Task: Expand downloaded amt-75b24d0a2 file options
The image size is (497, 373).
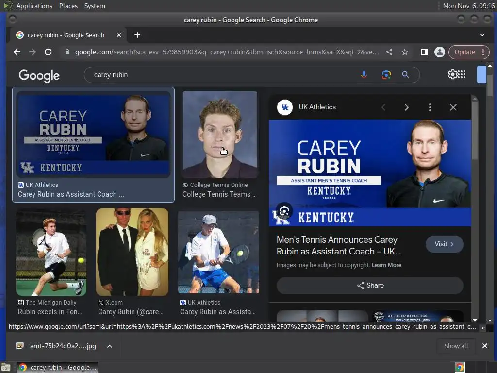Action: click(110, 346)
